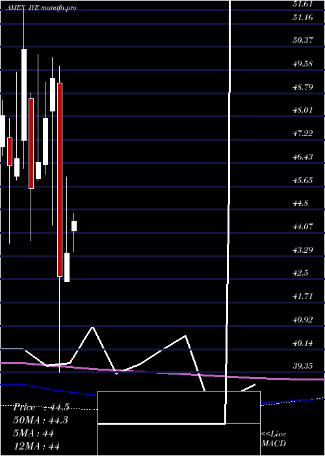Click the 48.01 price axis label

pos(303,110)
